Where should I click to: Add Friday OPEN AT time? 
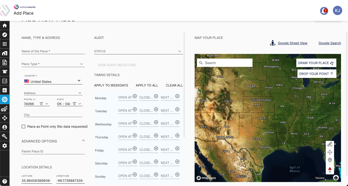pyautogui.click(x=135, y=148)
